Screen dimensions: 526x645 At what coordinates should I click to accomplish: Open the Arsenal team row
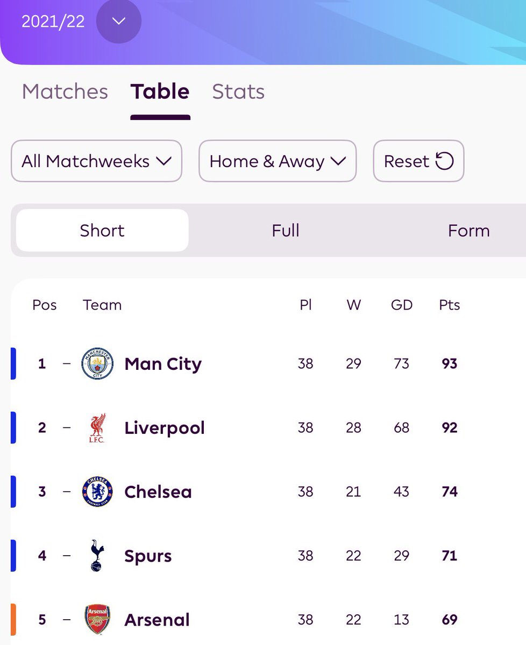(x=268, y=620)
